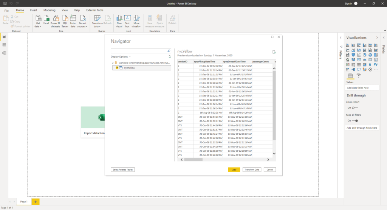Image resolution: width=387 pixels, height=210 pixels.
Task: Click the Add data fields here well
Action: pyautogui.click(x=362, y=88)
